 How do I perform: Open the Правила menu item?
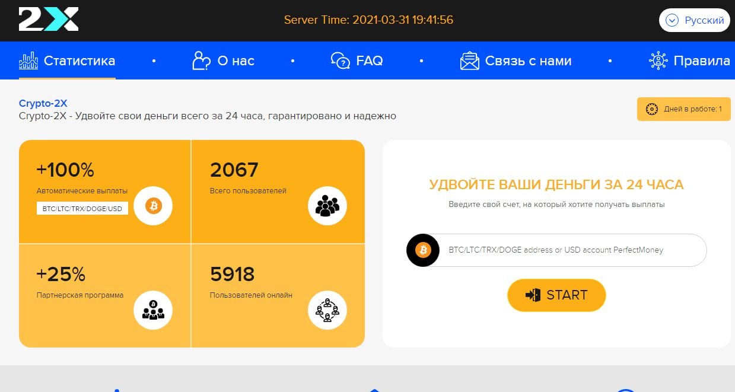pos(689,60)
